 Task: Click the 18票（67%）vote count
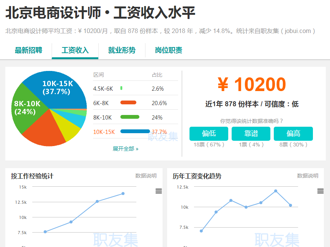[209, 145]
